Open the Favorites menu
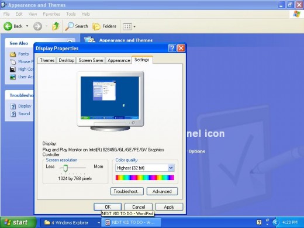Screen dimensions: 304x228 tap(51, 14)
